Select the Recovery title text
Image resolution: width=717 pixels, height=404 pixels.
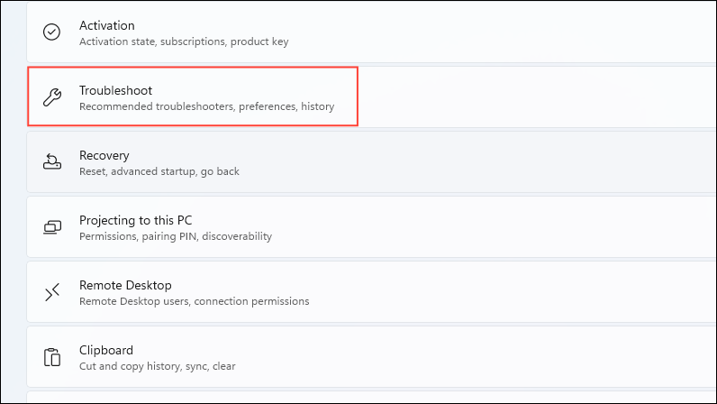pos(104,155)
